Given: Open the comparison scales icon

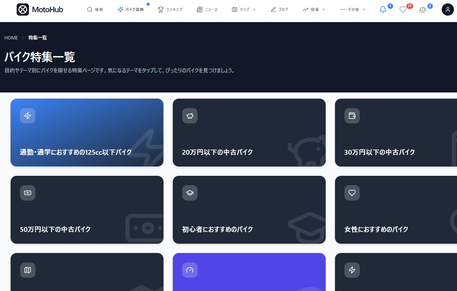Looking at the screenshot, I should pos(423,10).
